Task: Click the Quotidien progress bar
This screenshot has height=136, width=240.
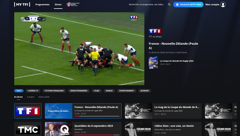Action: coord(97,135)
